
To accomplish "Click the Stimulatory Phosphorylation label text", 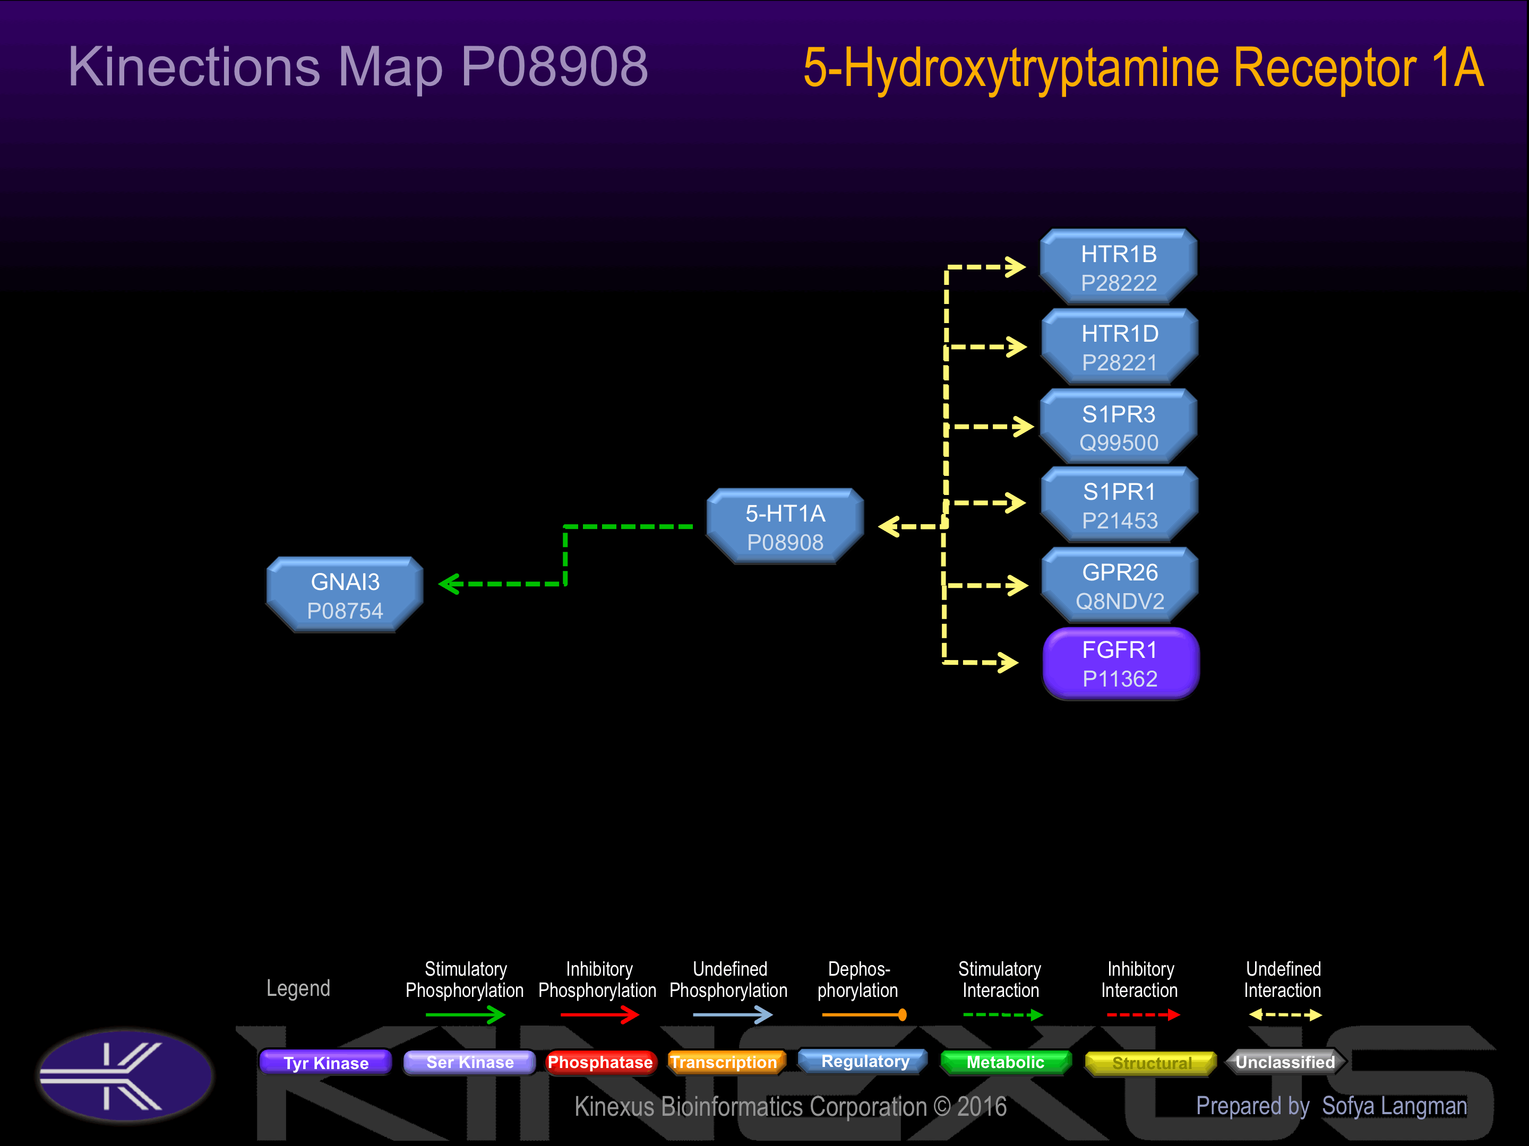I will 465,979.
